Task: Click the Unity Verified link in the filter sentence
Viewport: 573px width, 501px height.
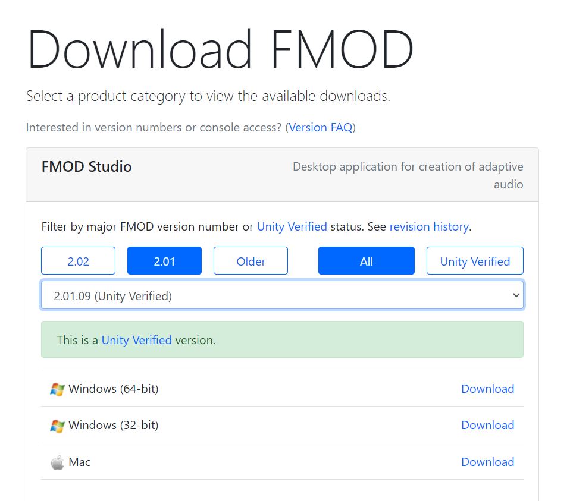Action: 292,226
